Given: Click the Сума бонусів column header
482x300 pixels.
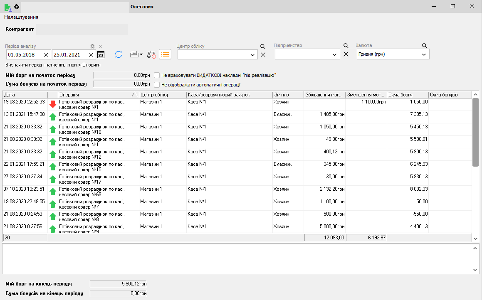Looking at the screenshot, I should [450, 95].
